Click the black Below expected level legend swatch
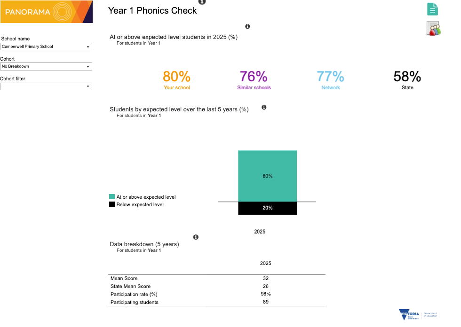Image resolution: width=461 pixels, height=327 pixels. 112,204
